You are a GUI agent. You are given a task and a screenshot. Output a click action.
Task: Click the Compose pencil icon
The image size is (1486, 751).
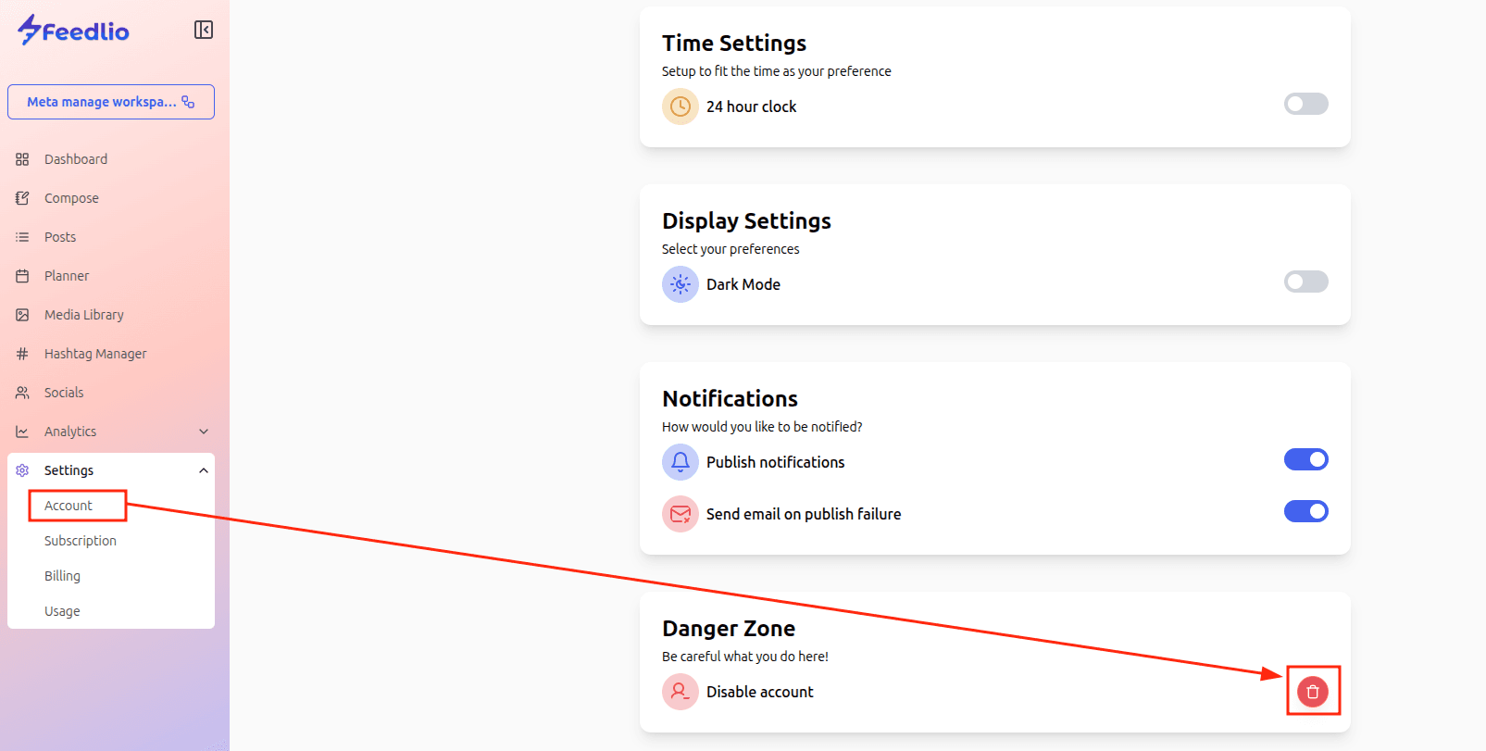(x=22, y=198)
